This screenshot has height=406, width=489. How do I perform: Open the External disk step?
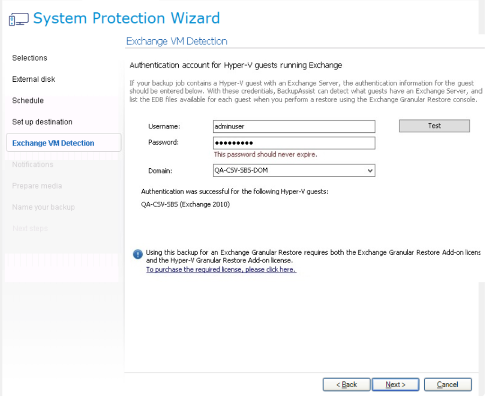coord(33,80)
